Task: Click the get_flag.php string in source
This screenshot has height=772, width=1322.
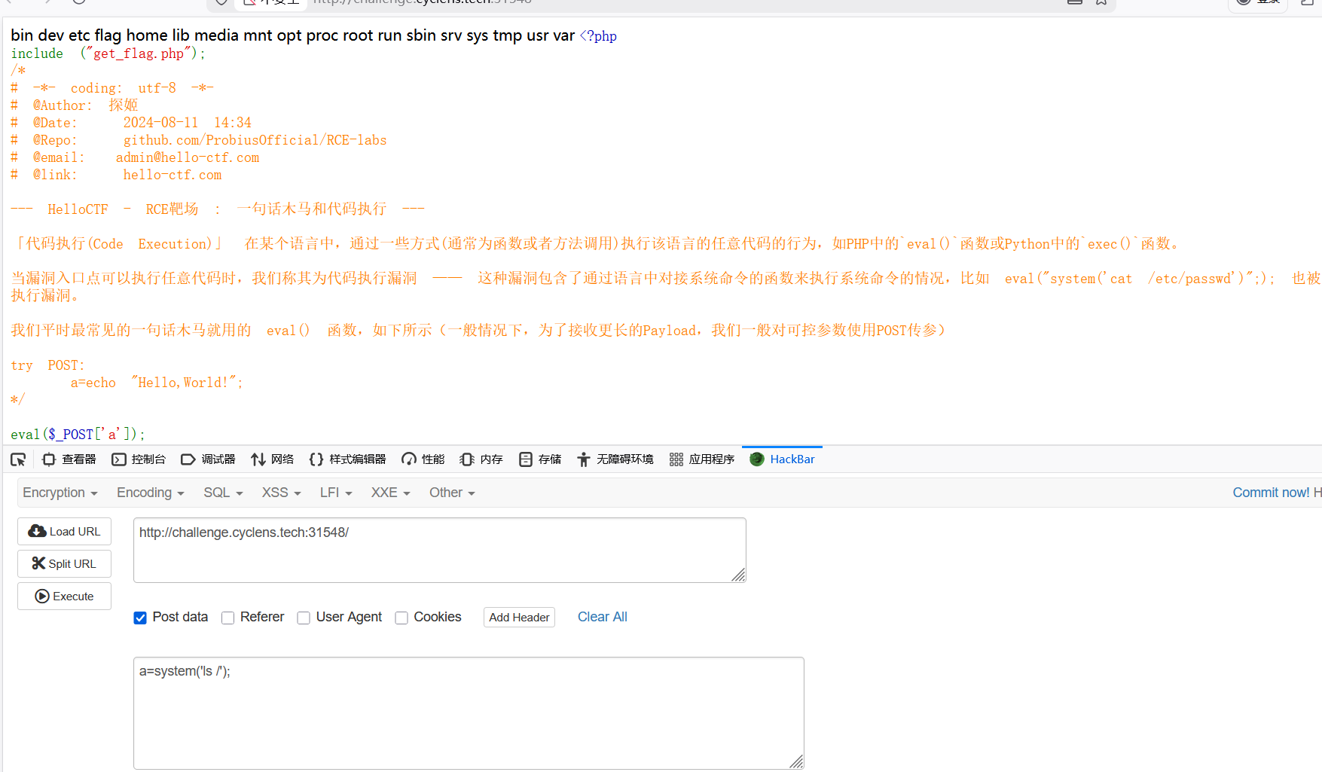Action: click(139, 53)
